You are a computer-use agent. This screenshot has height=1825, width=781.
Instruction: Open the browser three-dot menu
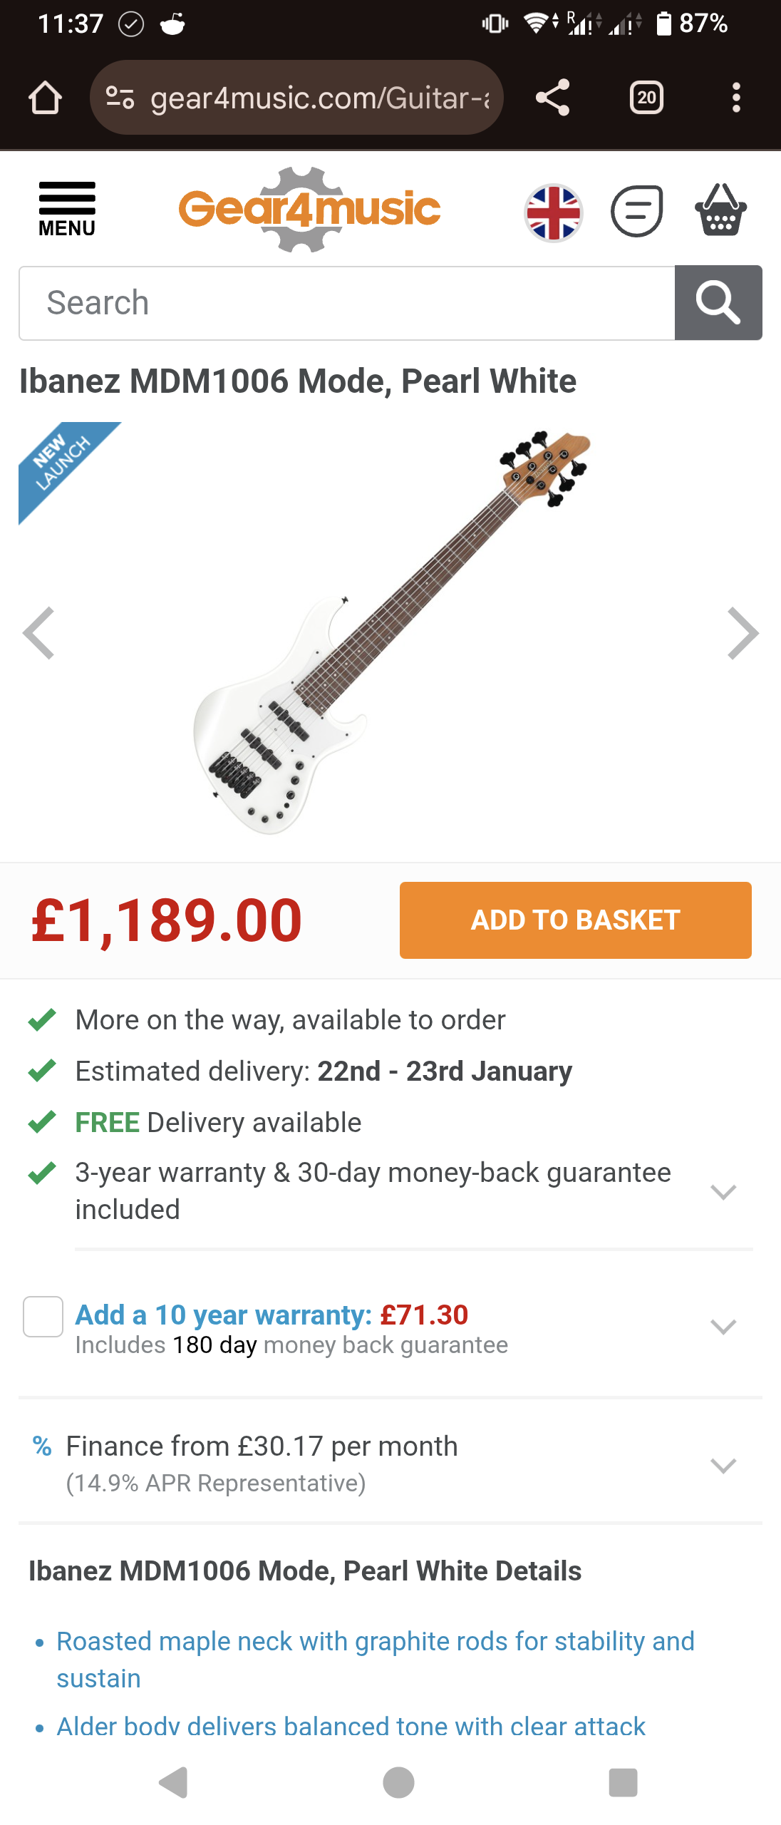pos(736,98)
